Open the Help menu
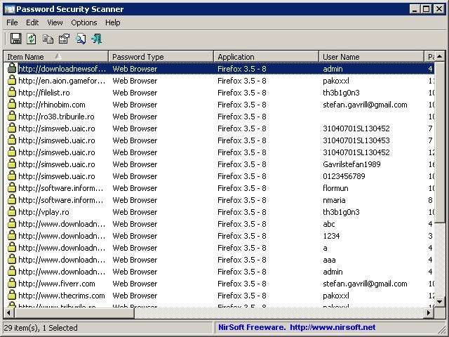The height and width of the screenshot is (337, 449). 112,22
